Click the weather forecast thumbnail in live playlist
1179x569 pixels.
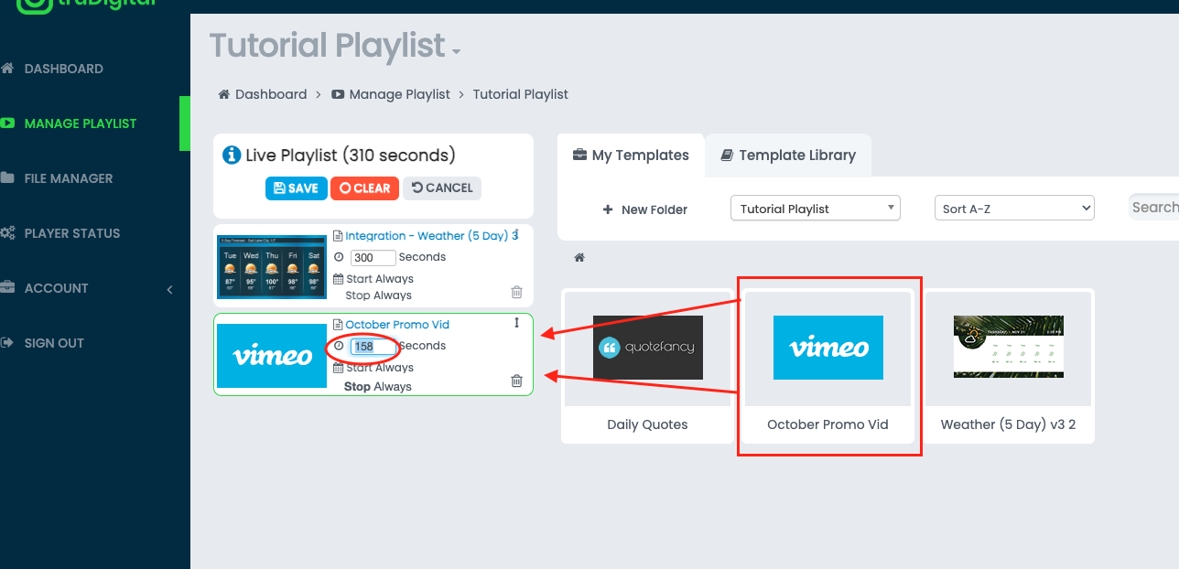coord(272,266)
